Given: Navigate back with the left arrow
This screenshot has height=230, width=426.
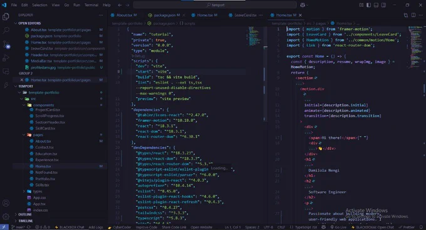Looking at the screenshot, I should (120, 5).
